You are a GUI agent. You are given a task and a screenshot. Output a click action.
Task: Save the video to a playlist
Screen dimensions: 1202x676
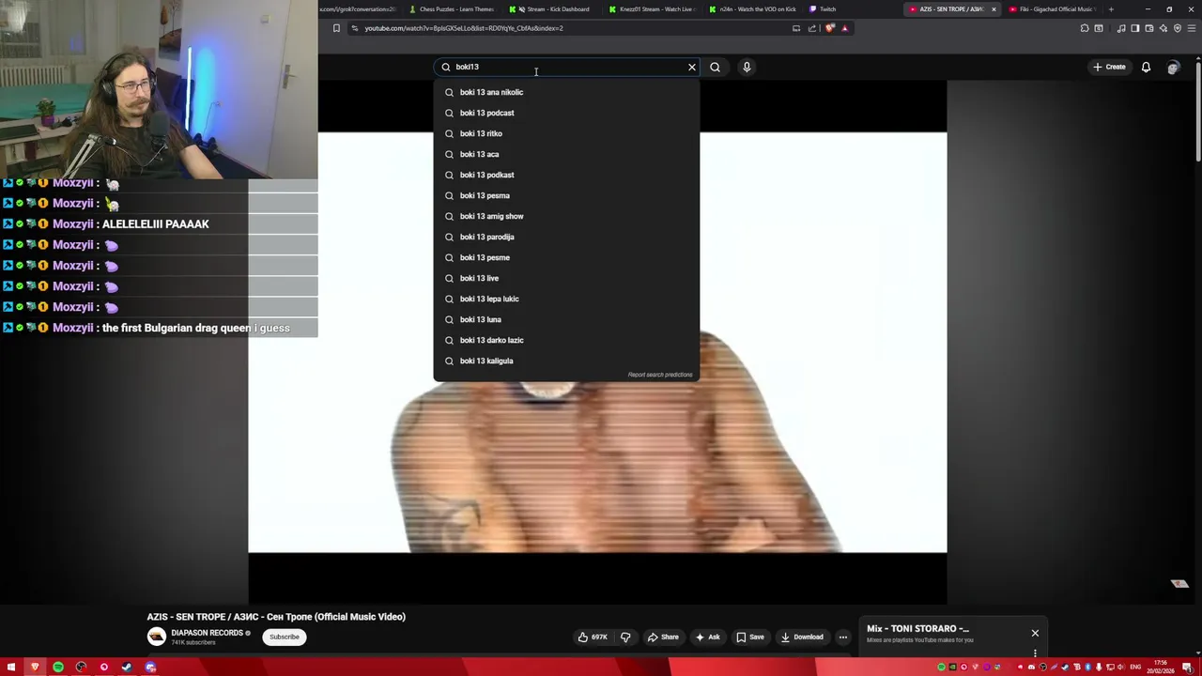(749, 637)
